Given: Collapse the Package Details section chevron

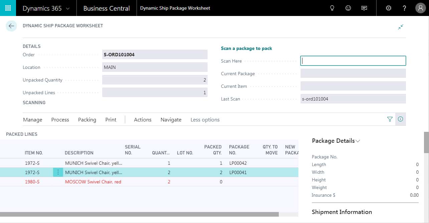Looking at the screenshot, I should pos(358,141).
